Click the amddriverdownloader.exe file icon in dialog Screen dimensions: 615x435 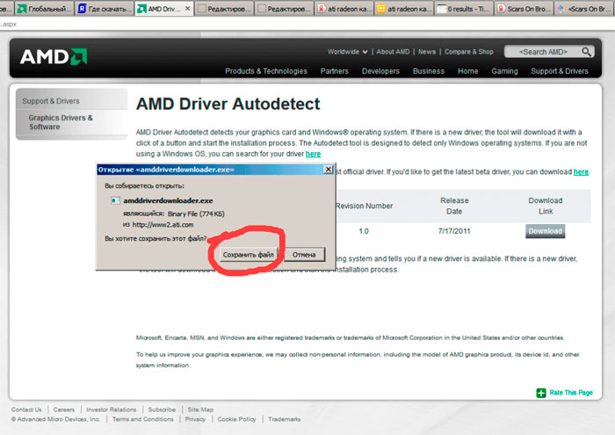coord(115,200)
